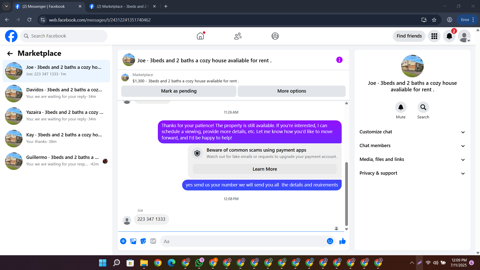Image resolution: width=480 pixels, height=270 pixels.
Task: Open the notifications bell
Action: 449,36
